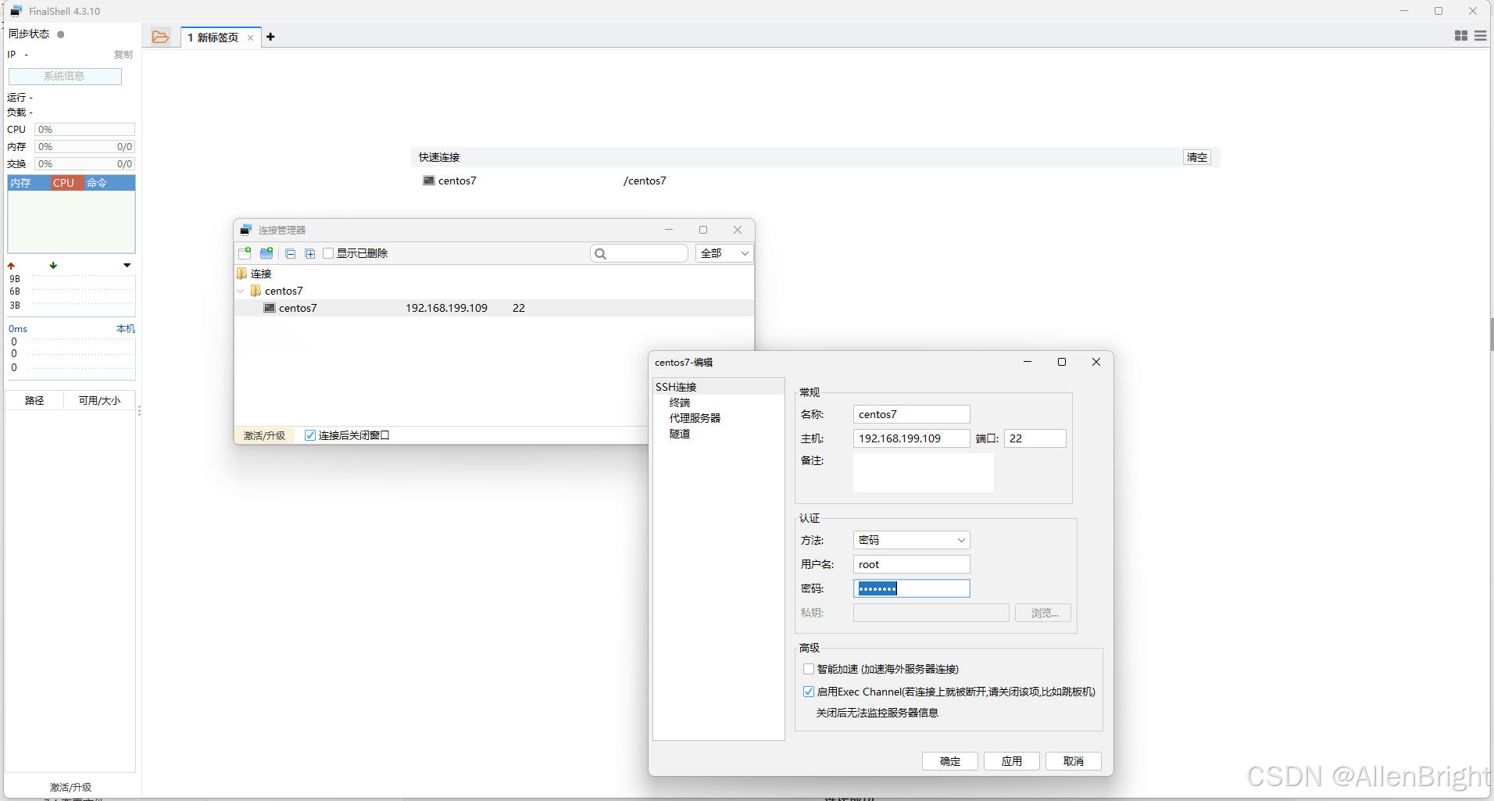Click the search box in 连接管理器
Viewport: 1494px width, 801px height.
click(639, 253)
